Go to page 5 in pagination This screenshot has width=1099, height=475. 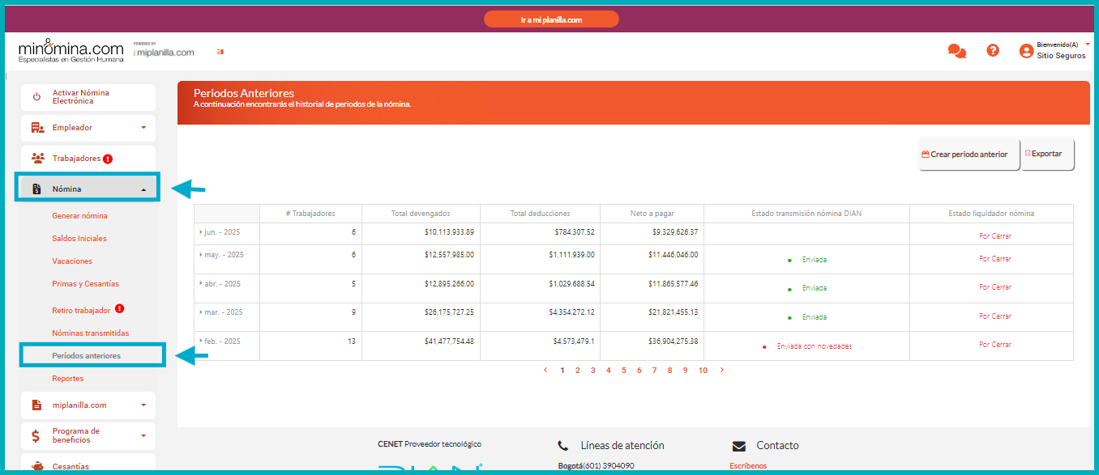[623, 371]
